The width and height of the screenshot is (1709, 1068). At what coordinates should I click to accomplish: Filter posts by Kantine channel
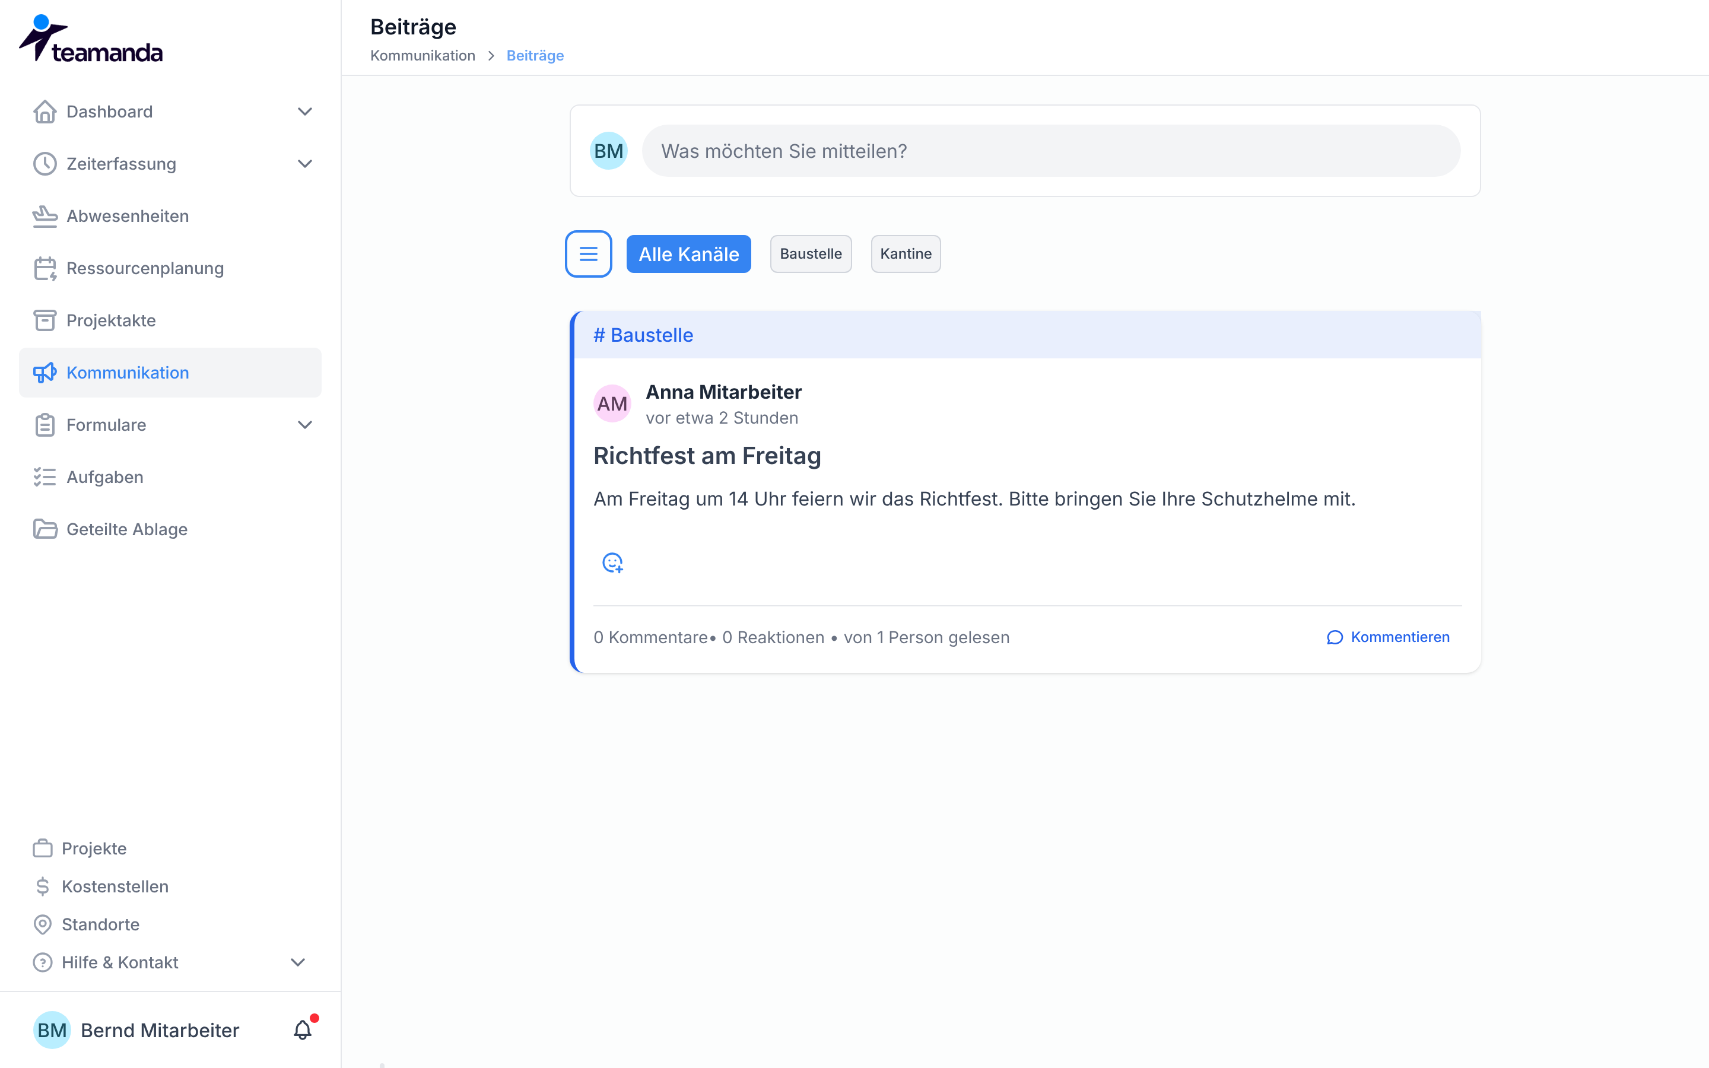(906, 253)
